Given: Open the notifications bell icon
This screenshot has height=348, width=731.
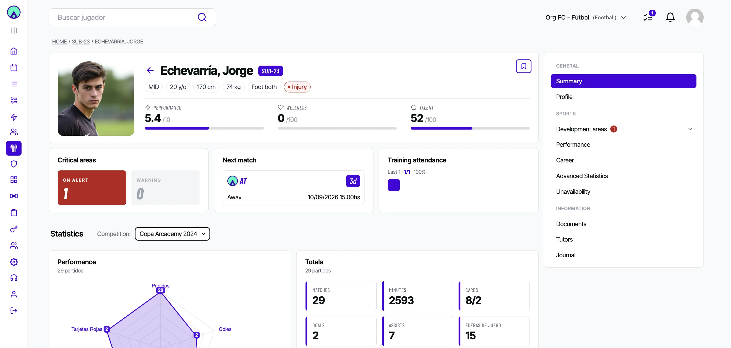Looking at the screenshot, I should (670, 17).
